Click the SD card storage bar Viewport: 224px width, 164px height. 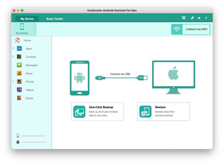pyautogui.click(x=34, y=142)
